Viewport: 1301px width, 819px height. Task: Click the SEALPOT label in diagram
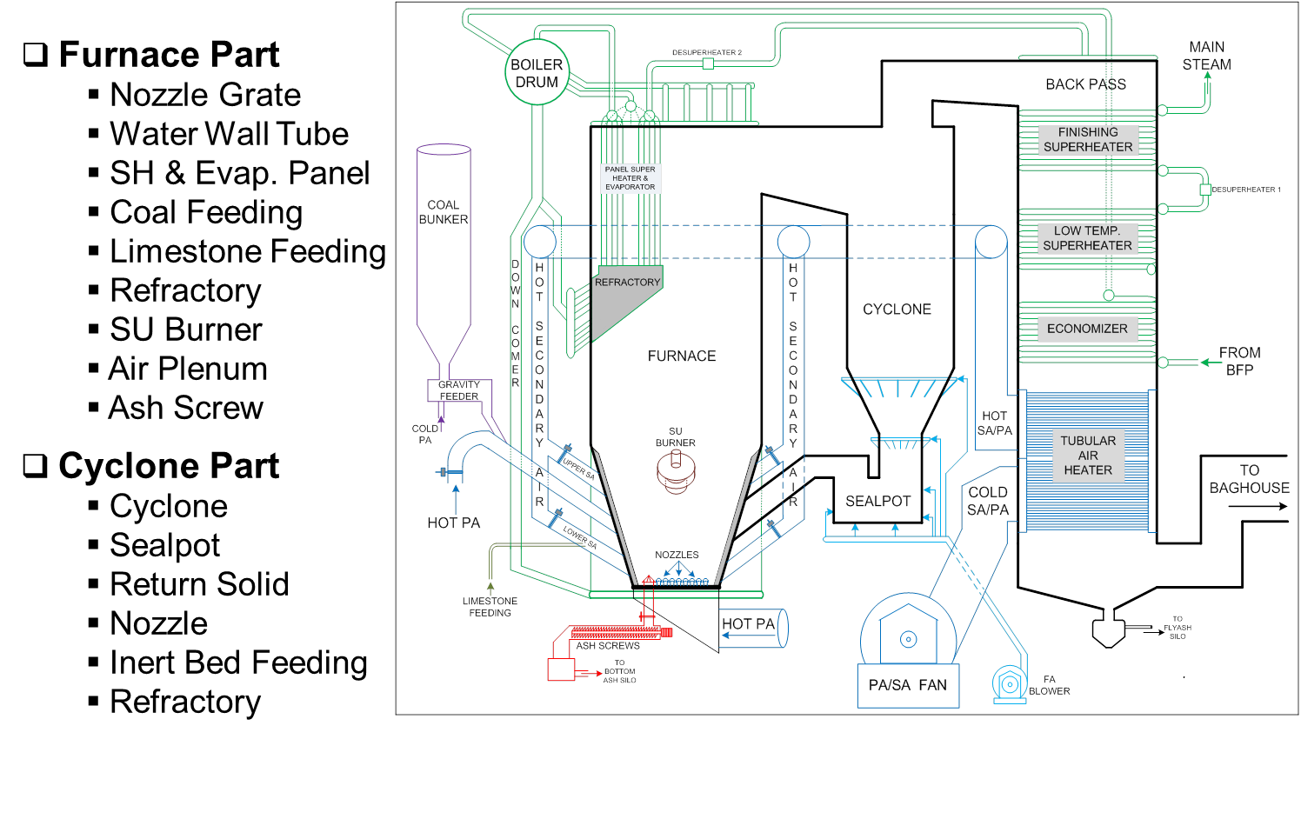(x=878, y=502)
